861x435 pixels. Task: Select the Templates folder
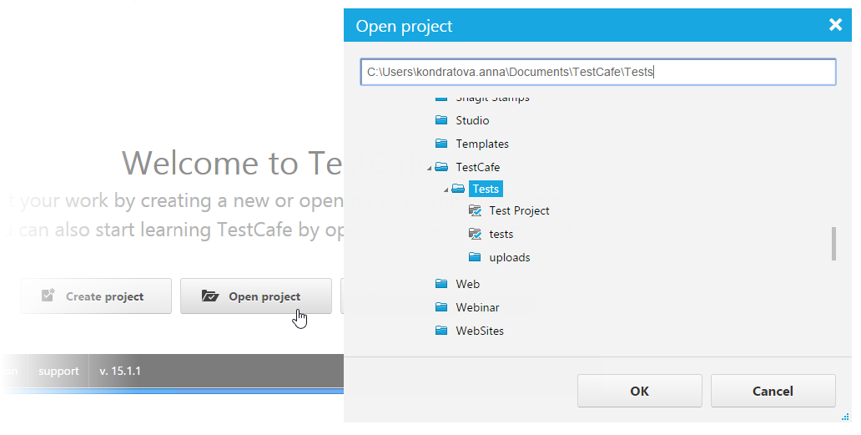pos(482,144)
